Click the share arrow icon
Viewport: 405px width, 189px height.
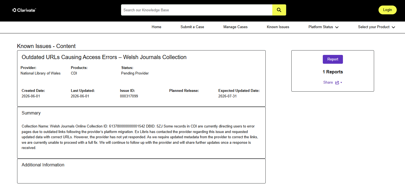pyautogui.click(x=337, y=82)
